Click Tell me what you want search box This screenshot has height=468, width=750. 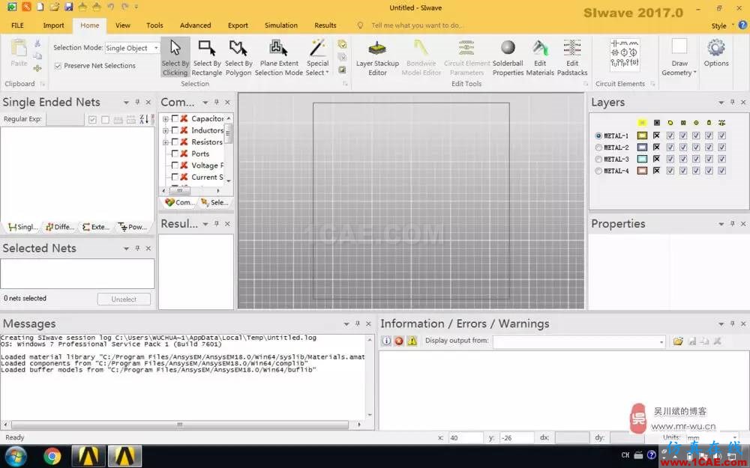tap(416, 25)
